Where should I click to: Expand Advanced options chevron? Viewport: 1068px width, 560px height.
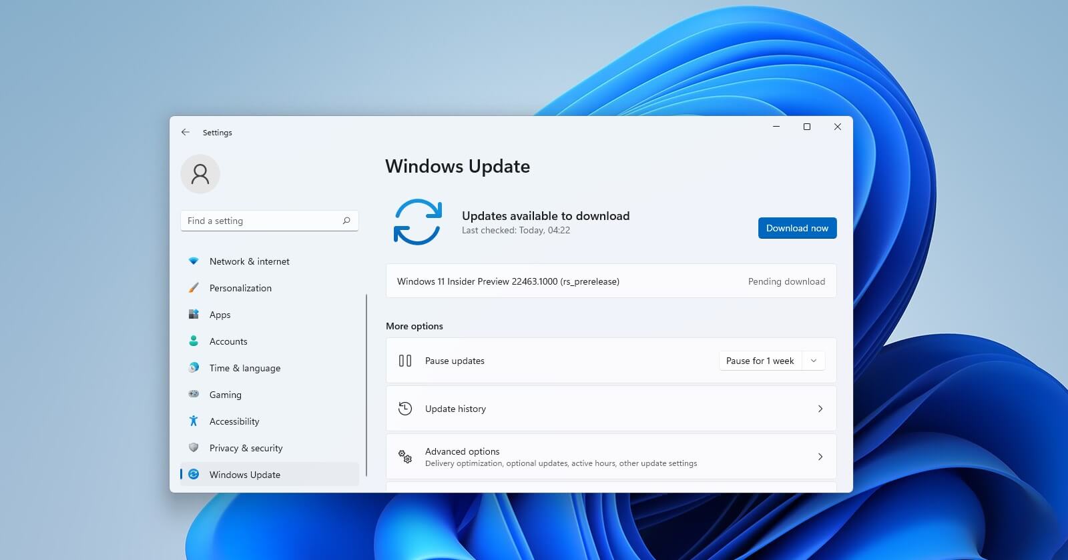(x=820, y=457)
